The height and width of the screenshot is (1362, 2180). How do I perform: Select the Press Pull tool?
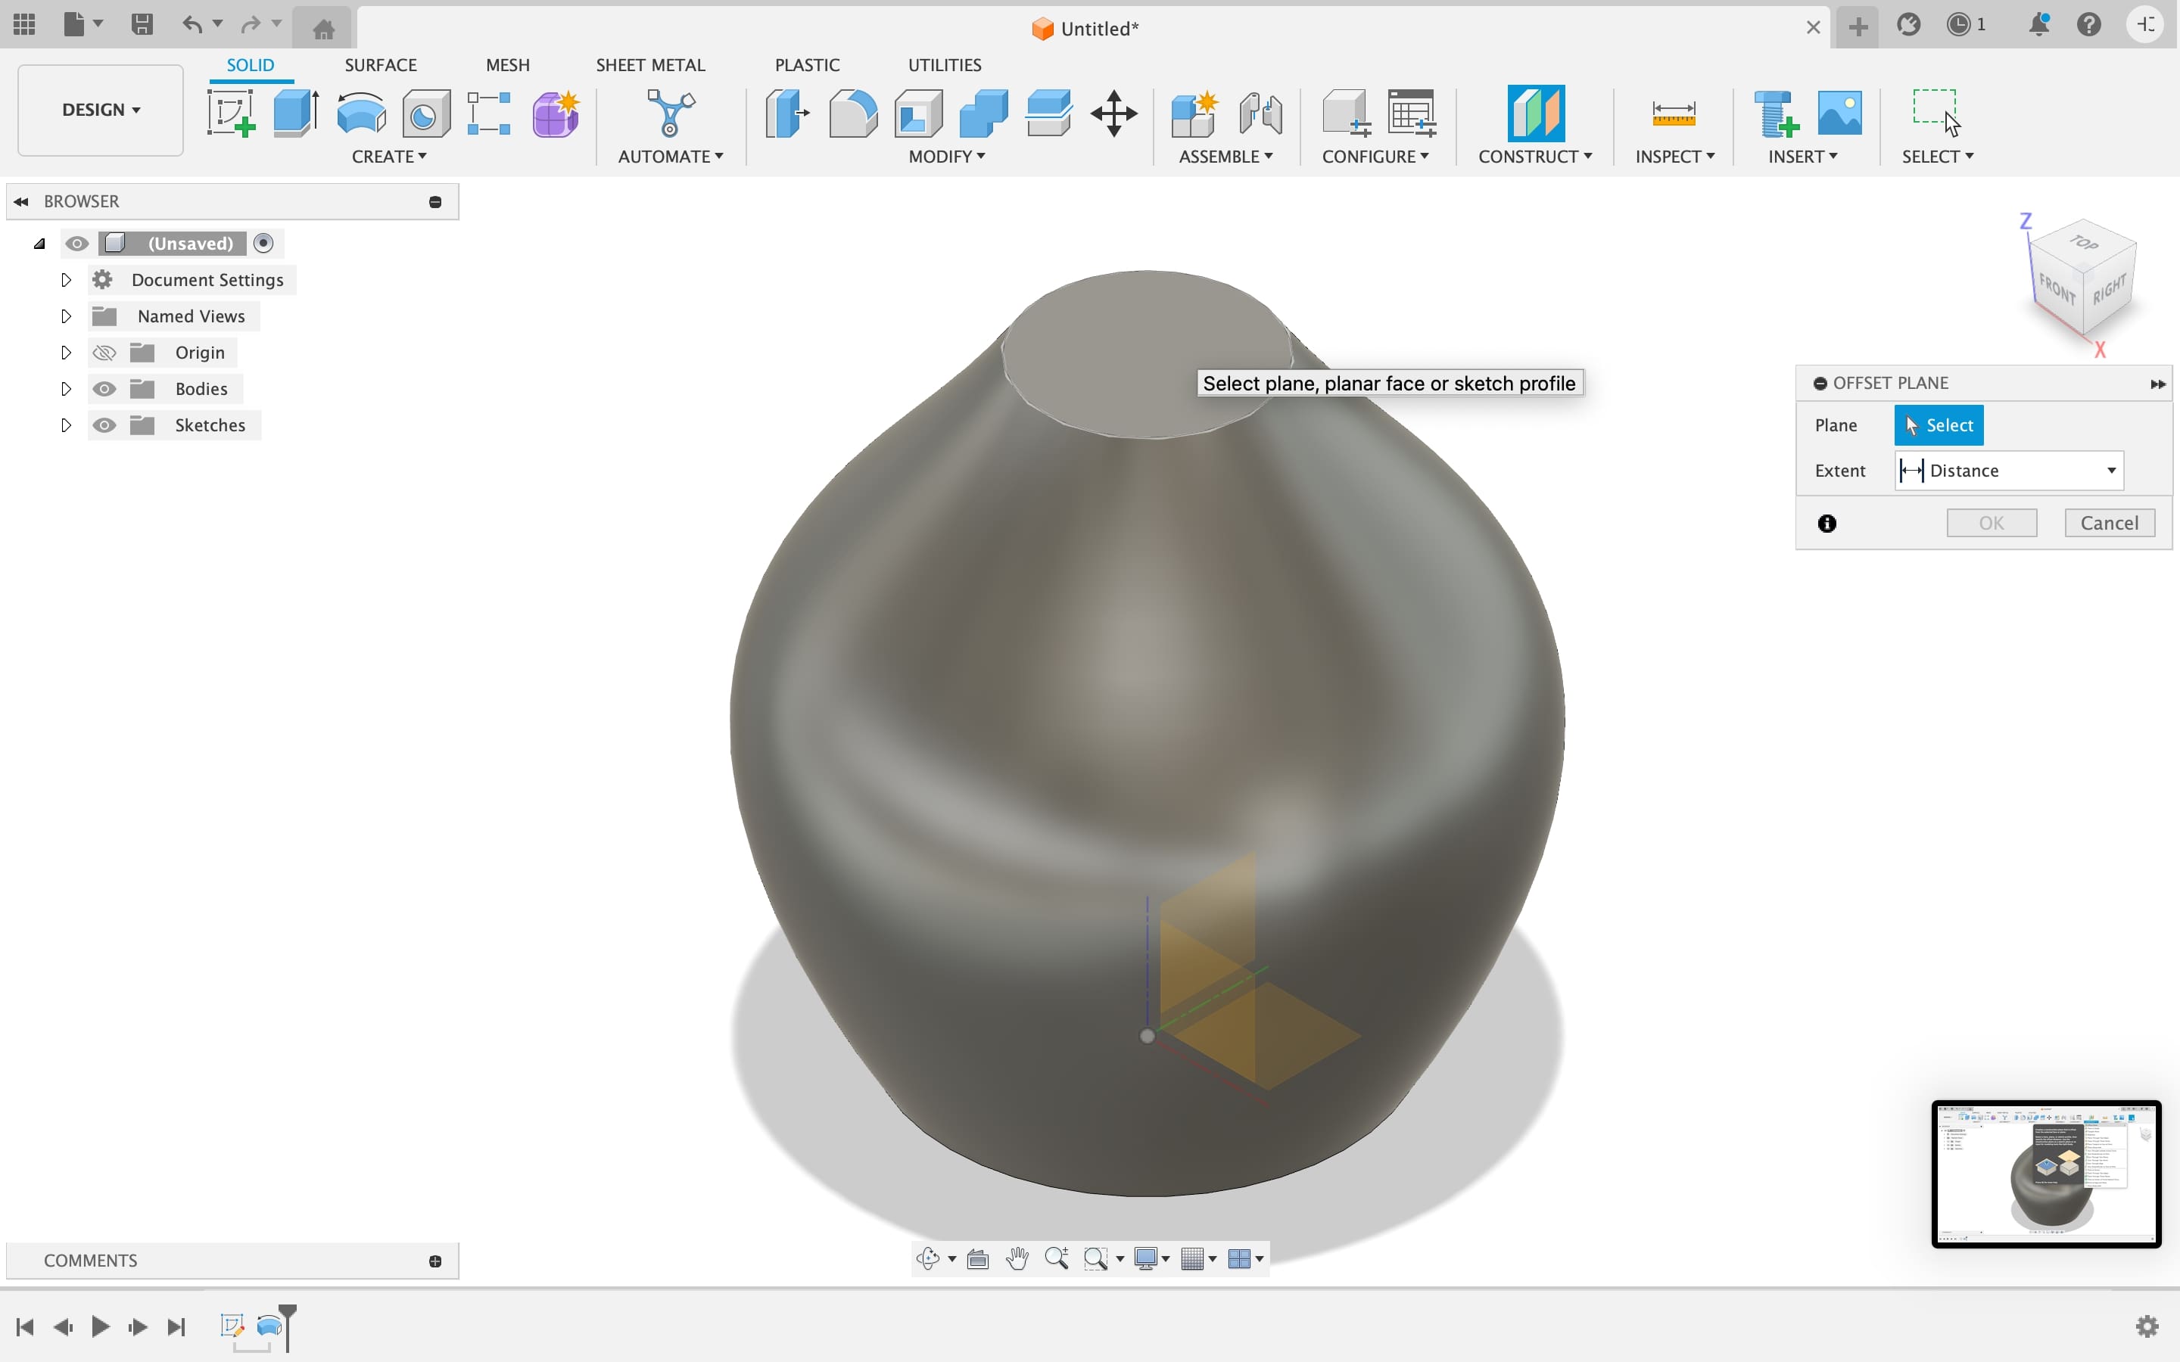pyautogui.click(x=787, y=113)
